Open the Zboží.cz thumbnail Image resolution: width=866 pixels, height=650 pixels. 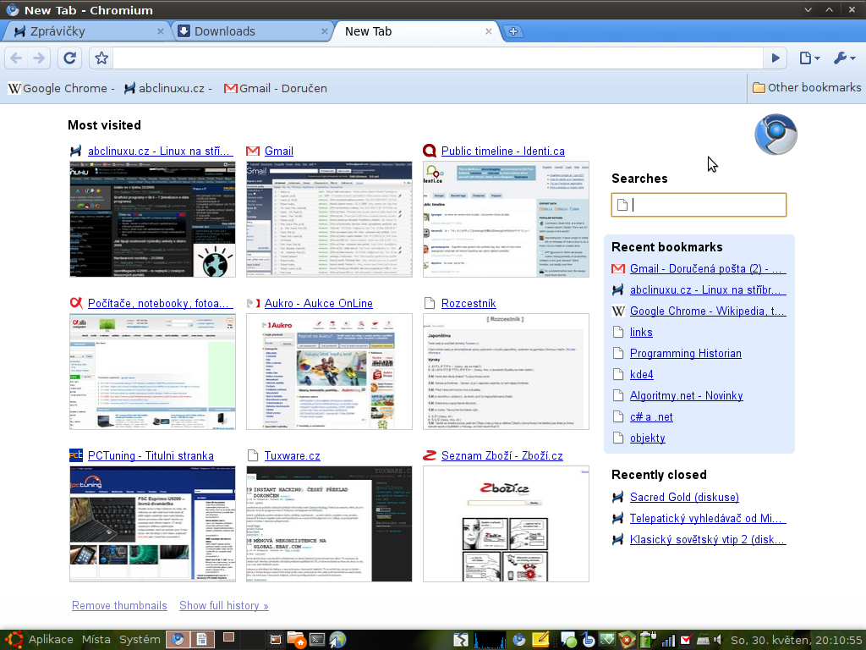[506, 524]
